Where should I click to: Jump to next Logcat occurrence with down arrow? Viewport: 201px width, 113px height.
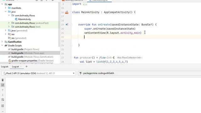pos(3,95)
